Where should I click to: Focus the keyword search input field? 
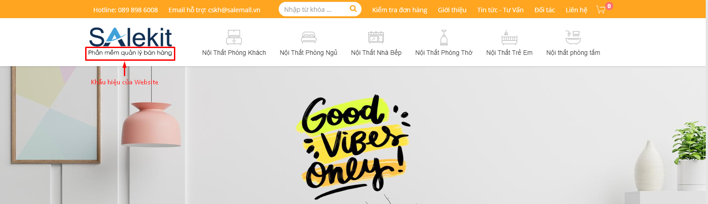314,9
